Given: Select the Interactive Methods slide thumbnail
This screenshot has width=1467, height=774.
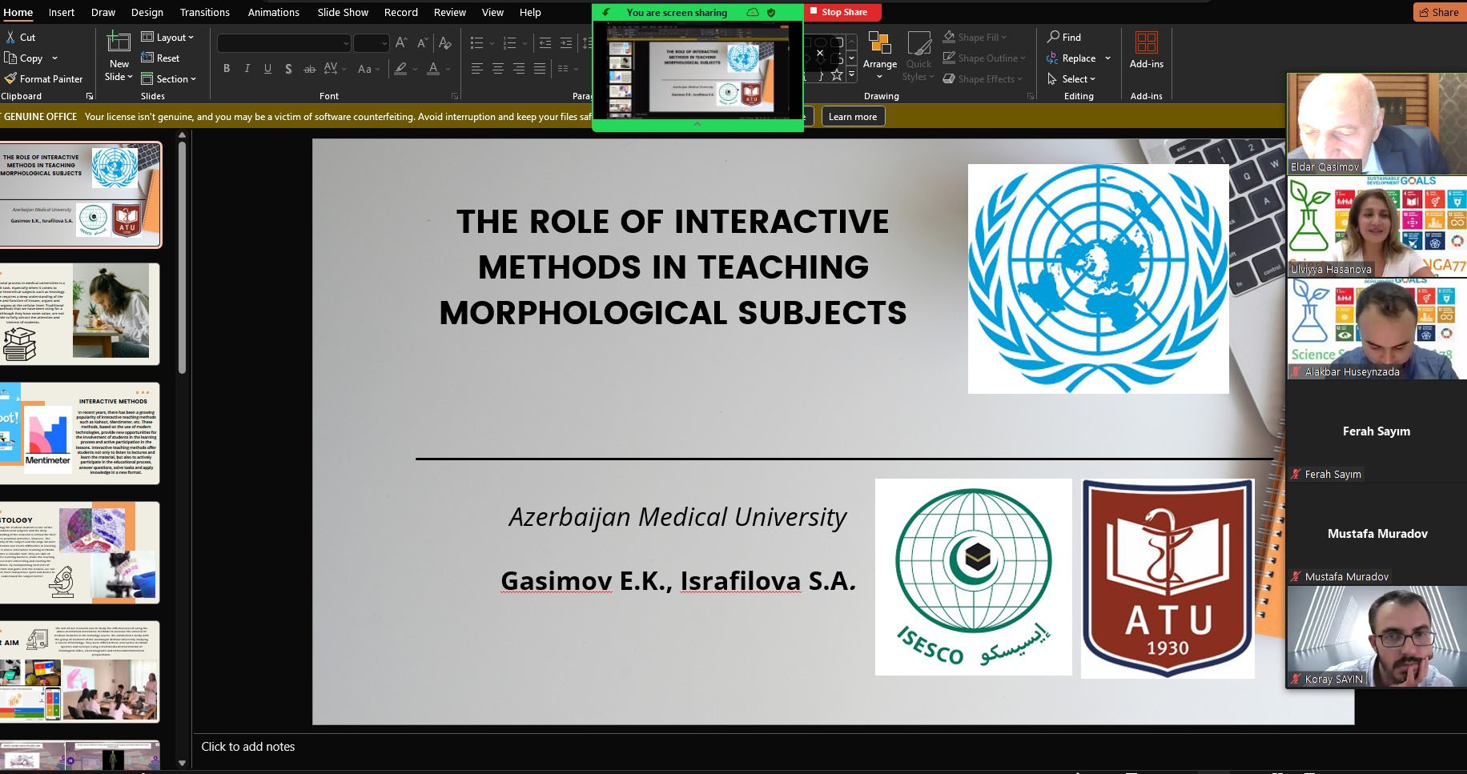Looking at the screenshot, I should [80, 433].
